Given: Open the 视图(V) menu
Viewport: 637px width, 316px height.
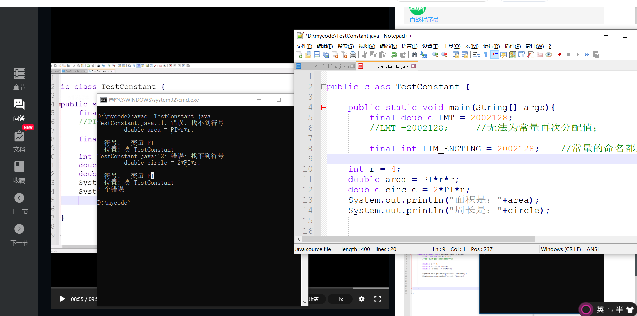Looking at the screenshot, I should [x=367, y=46].
